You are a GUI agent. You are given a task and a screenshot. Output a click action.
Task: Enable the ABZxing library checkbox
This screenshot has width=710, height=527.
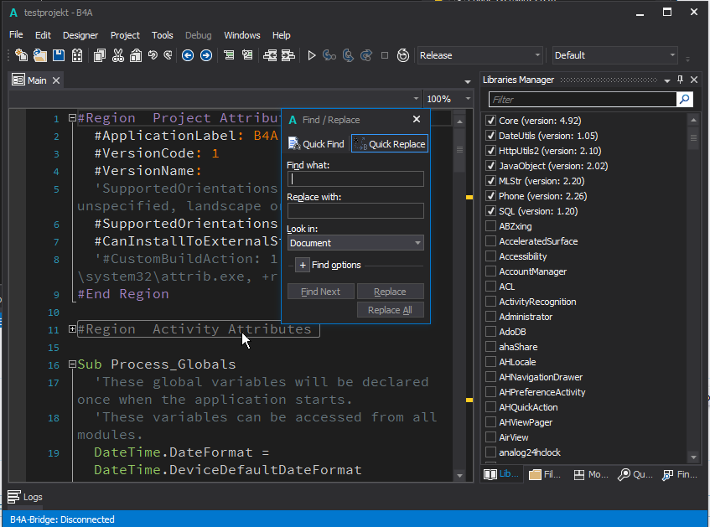pos(490,226)
